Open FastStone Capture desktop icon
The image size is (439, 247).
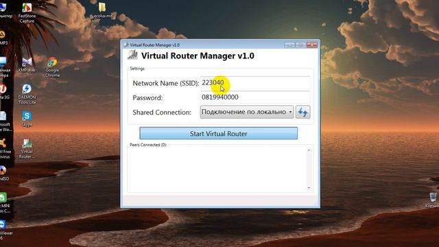click(27, 13)
